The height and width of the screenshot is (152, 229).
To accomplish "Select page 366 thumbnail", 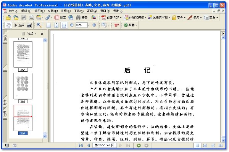I will [23, 86].
